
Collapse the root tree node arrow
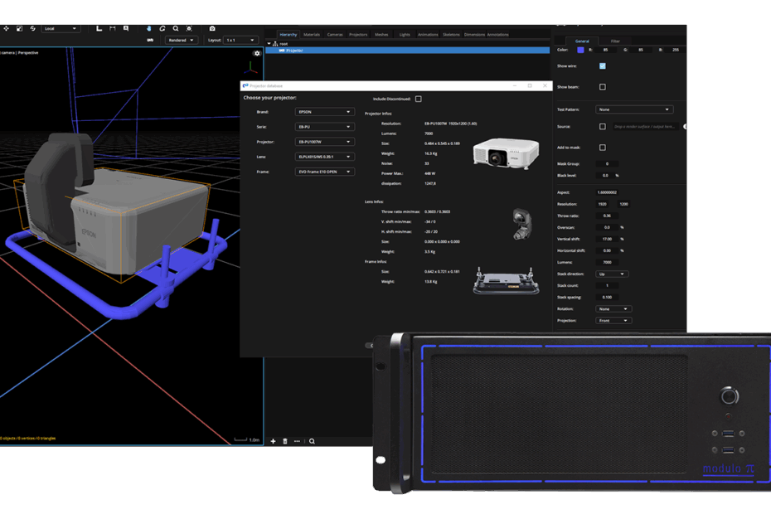269,44
